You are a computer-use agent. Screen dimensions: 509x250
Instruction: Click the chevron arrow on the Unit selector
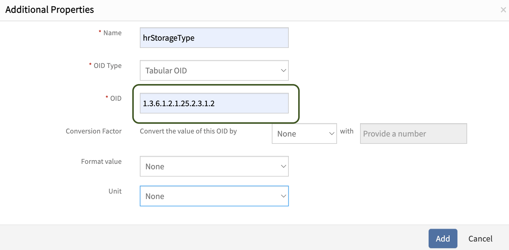point(283,196)
